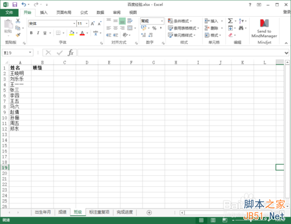Open 条件格式 conditional formatting menu
291x224 pixels.
tap(180, 21)
